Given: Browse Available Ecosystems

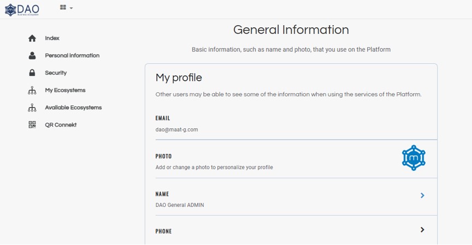Looking at the screenshot, I should (x=73, y=107).
